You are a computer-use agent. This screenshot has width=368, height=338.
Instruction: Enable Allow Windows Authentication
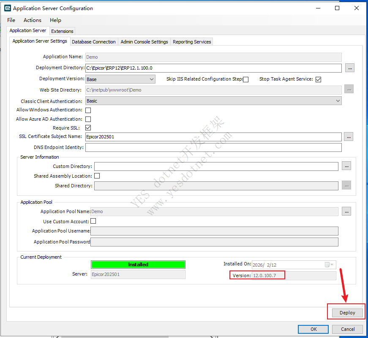pyautogui.click(x=88, y=110)
